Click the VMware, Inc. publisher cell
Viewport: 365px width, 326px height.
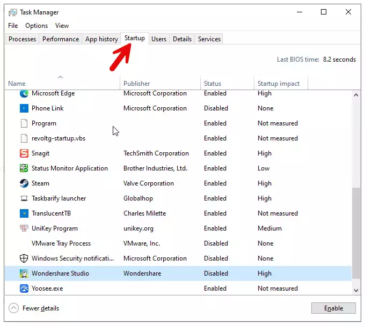(x=142, y=243)
